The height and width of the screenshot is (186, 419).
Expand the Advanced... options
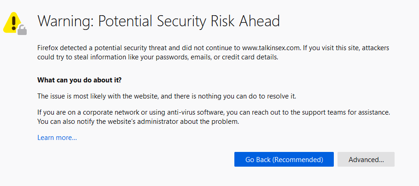coord(366,160)
